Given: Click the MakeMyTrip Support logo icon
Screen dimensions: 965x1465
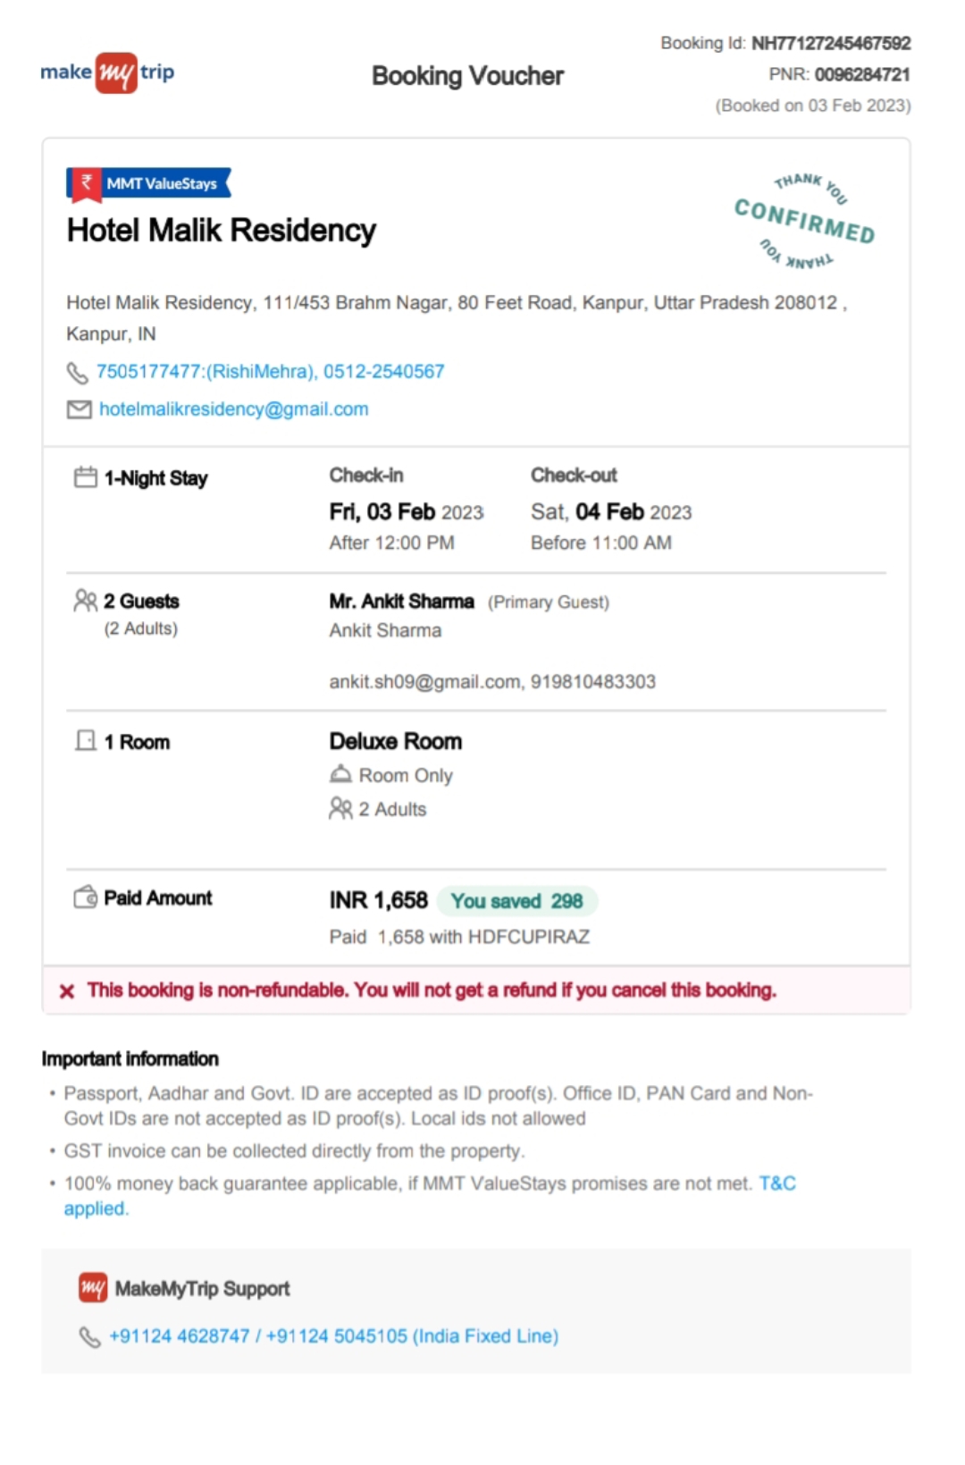Looking at the screenshot, I should point(93,1288).
